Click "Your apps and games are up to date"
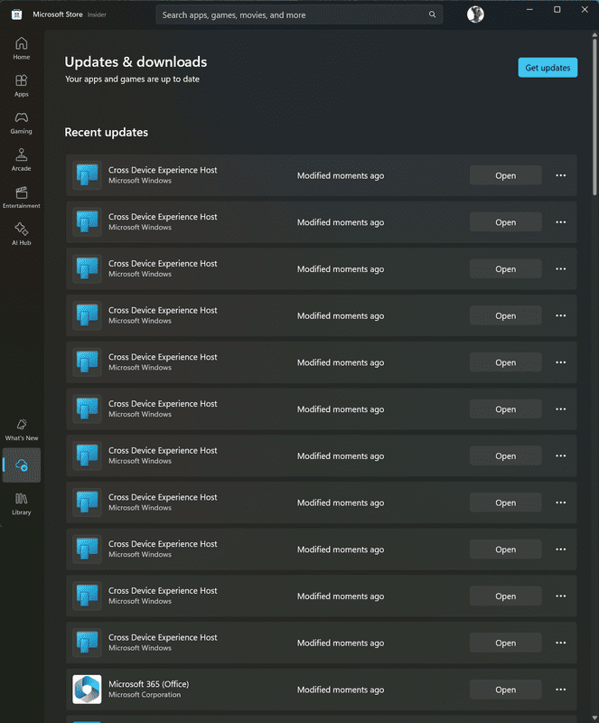599x723 pixels. coord(132,80)
